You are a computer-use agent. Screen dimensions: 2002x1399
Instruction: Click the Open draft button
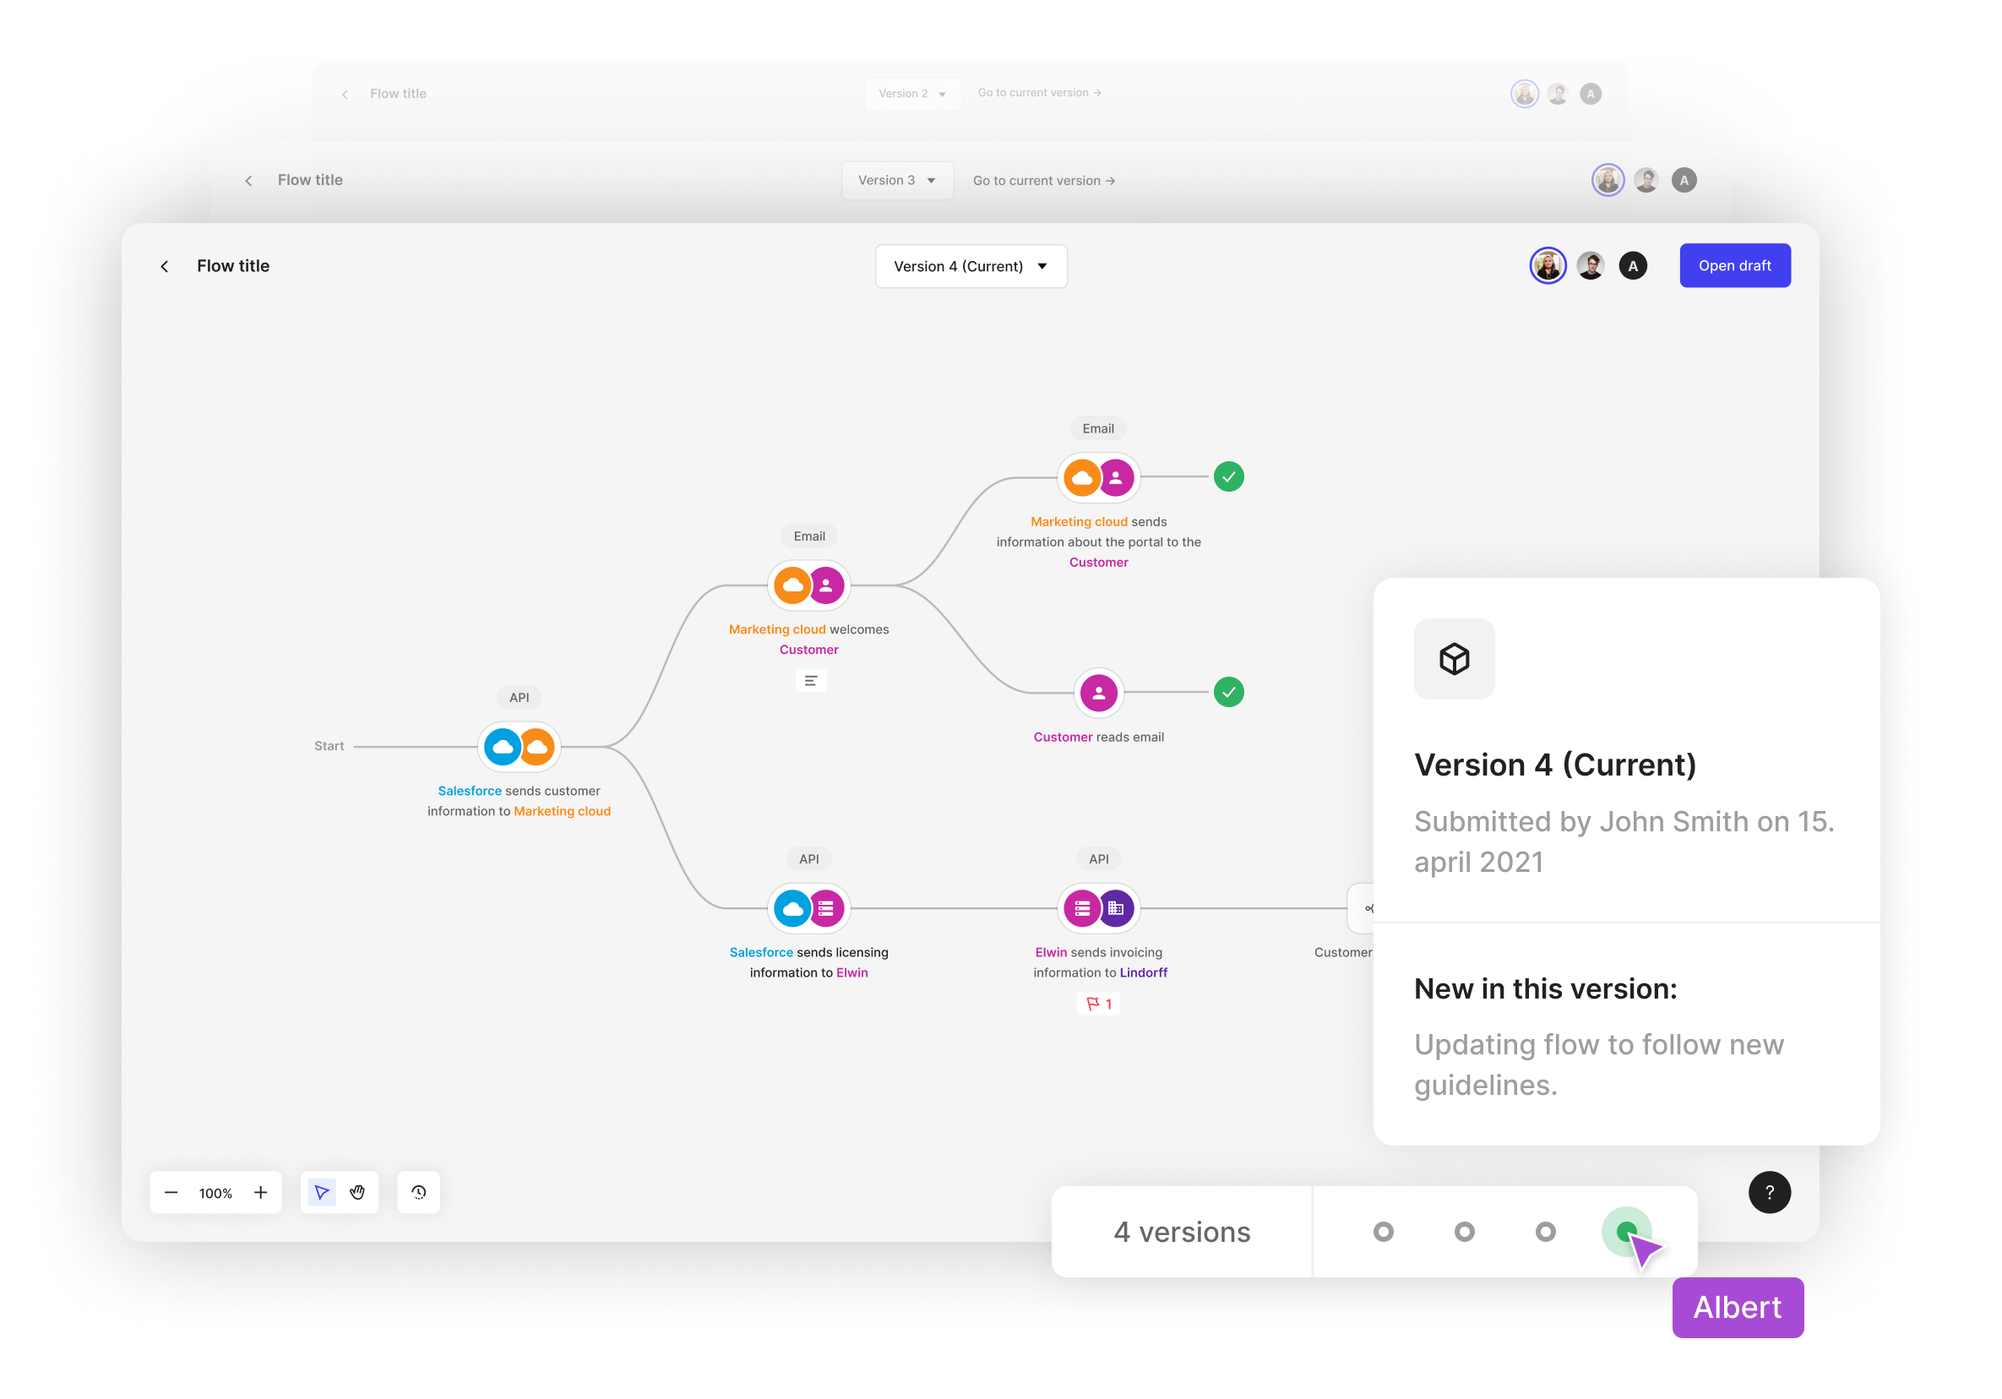(x=1734, y=265)
